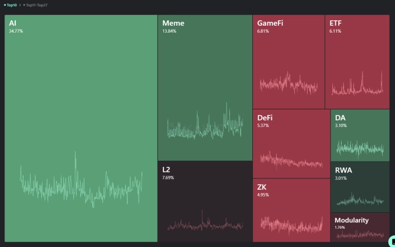The width and height of the screenshot is (395, 247).
Task: Click the chevron arrow after Top10
Action: tap(20, 5)
